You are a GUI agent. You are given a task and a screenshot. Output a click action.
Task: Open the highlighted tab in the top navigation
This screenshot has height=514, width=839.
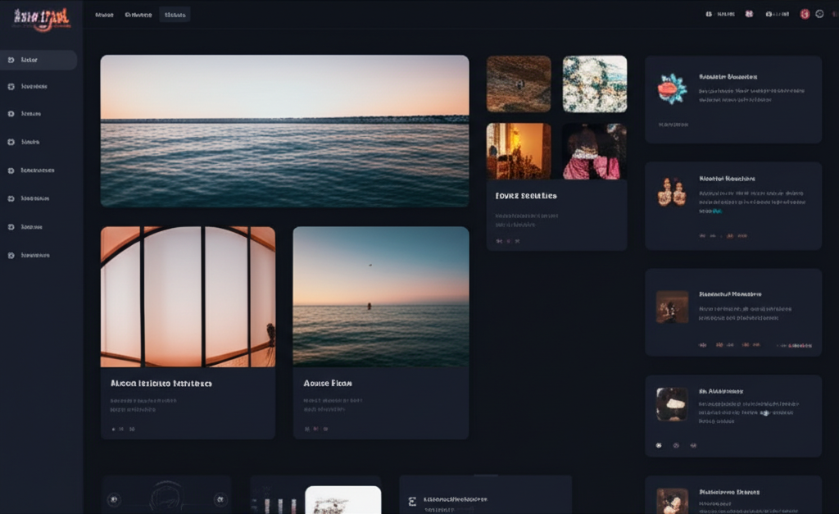point(175,15)
